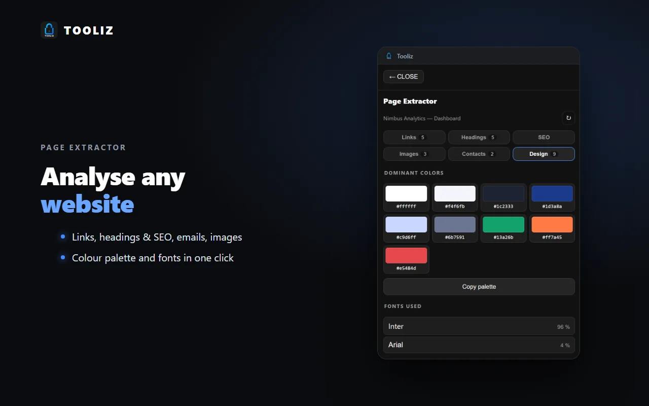
Task: Click the "FONTS USED" section label
Action: pos(403,307)
